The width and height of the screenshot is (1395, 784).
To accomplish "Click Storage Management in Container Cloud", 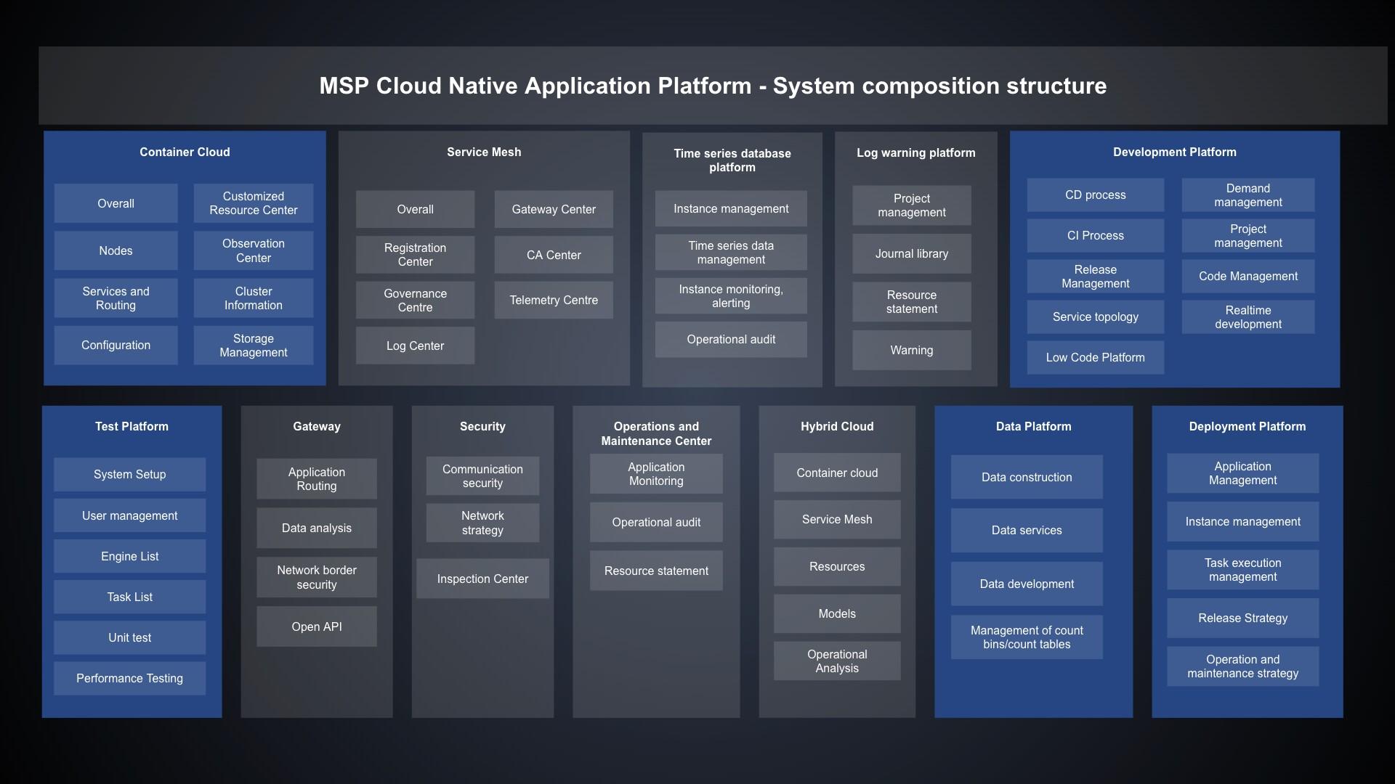I will (x=253, y=346).
